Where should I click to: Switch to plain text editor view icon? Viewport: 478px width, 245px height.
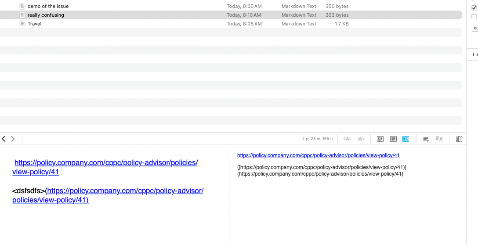(x=393, y=139)
